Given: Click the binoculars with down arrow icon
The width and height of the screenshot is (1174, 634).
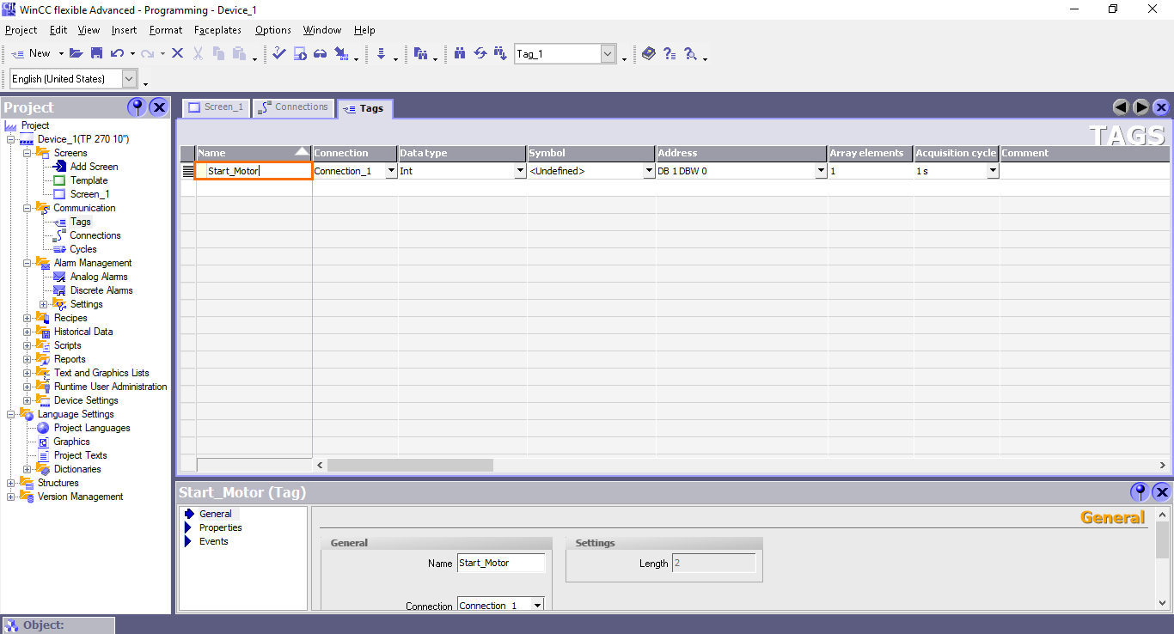Looking at the screenshot, I should pyautogui.click(x=501, y=53).
